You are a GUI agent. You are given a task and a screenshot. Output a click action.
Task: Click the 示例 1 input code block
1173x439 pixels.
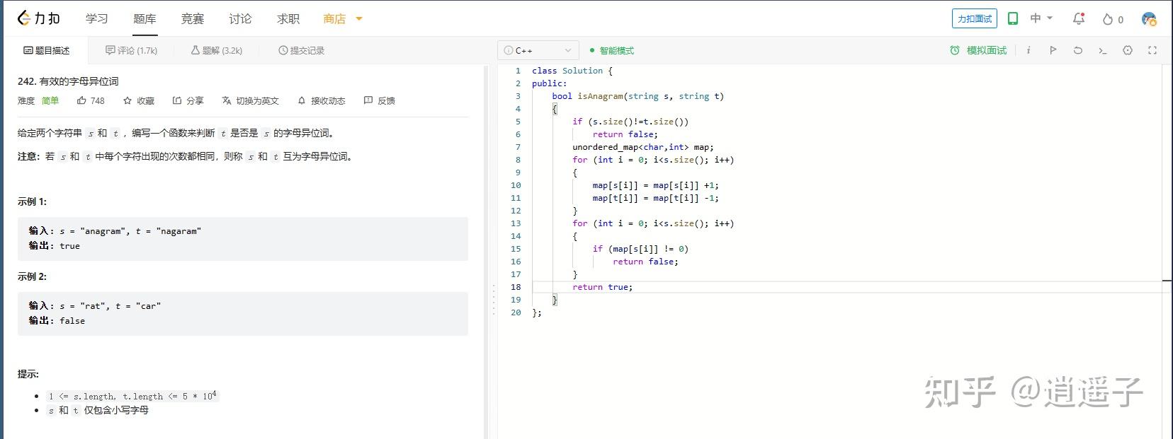243,238
